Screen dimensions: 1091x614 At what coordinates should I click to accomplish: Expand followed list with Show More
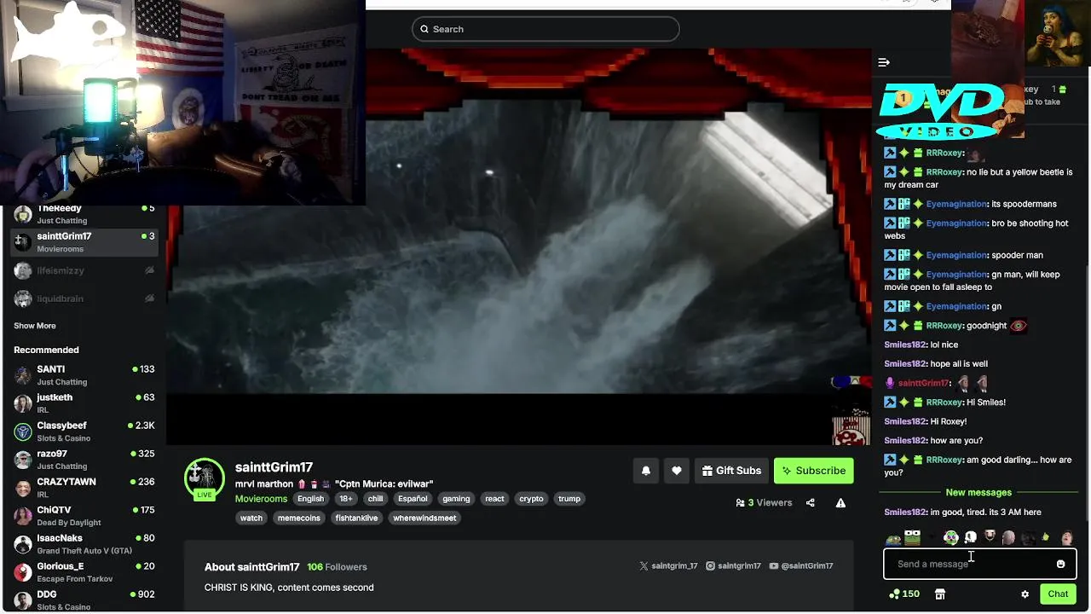35,326
